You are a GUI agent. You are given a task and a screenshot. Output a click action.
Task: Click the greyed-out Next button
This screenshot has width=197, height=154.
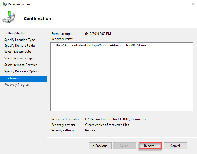tap(124, 146)
